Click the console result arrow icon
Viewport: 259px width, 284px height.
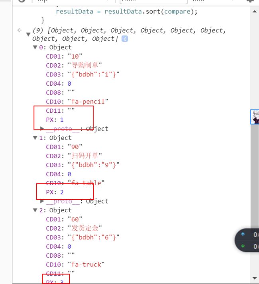click(x=20, y=30)
